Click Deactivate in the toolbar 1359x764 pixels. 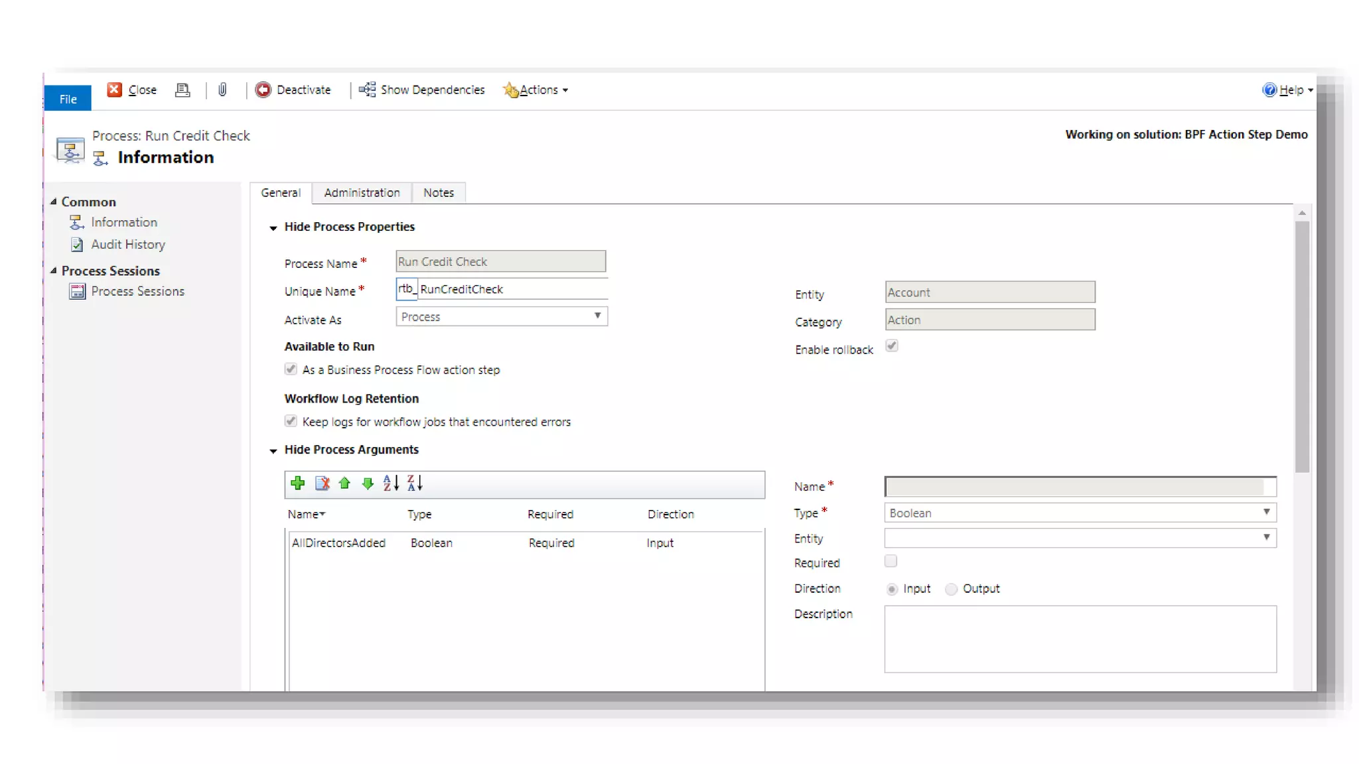point(293,90)
